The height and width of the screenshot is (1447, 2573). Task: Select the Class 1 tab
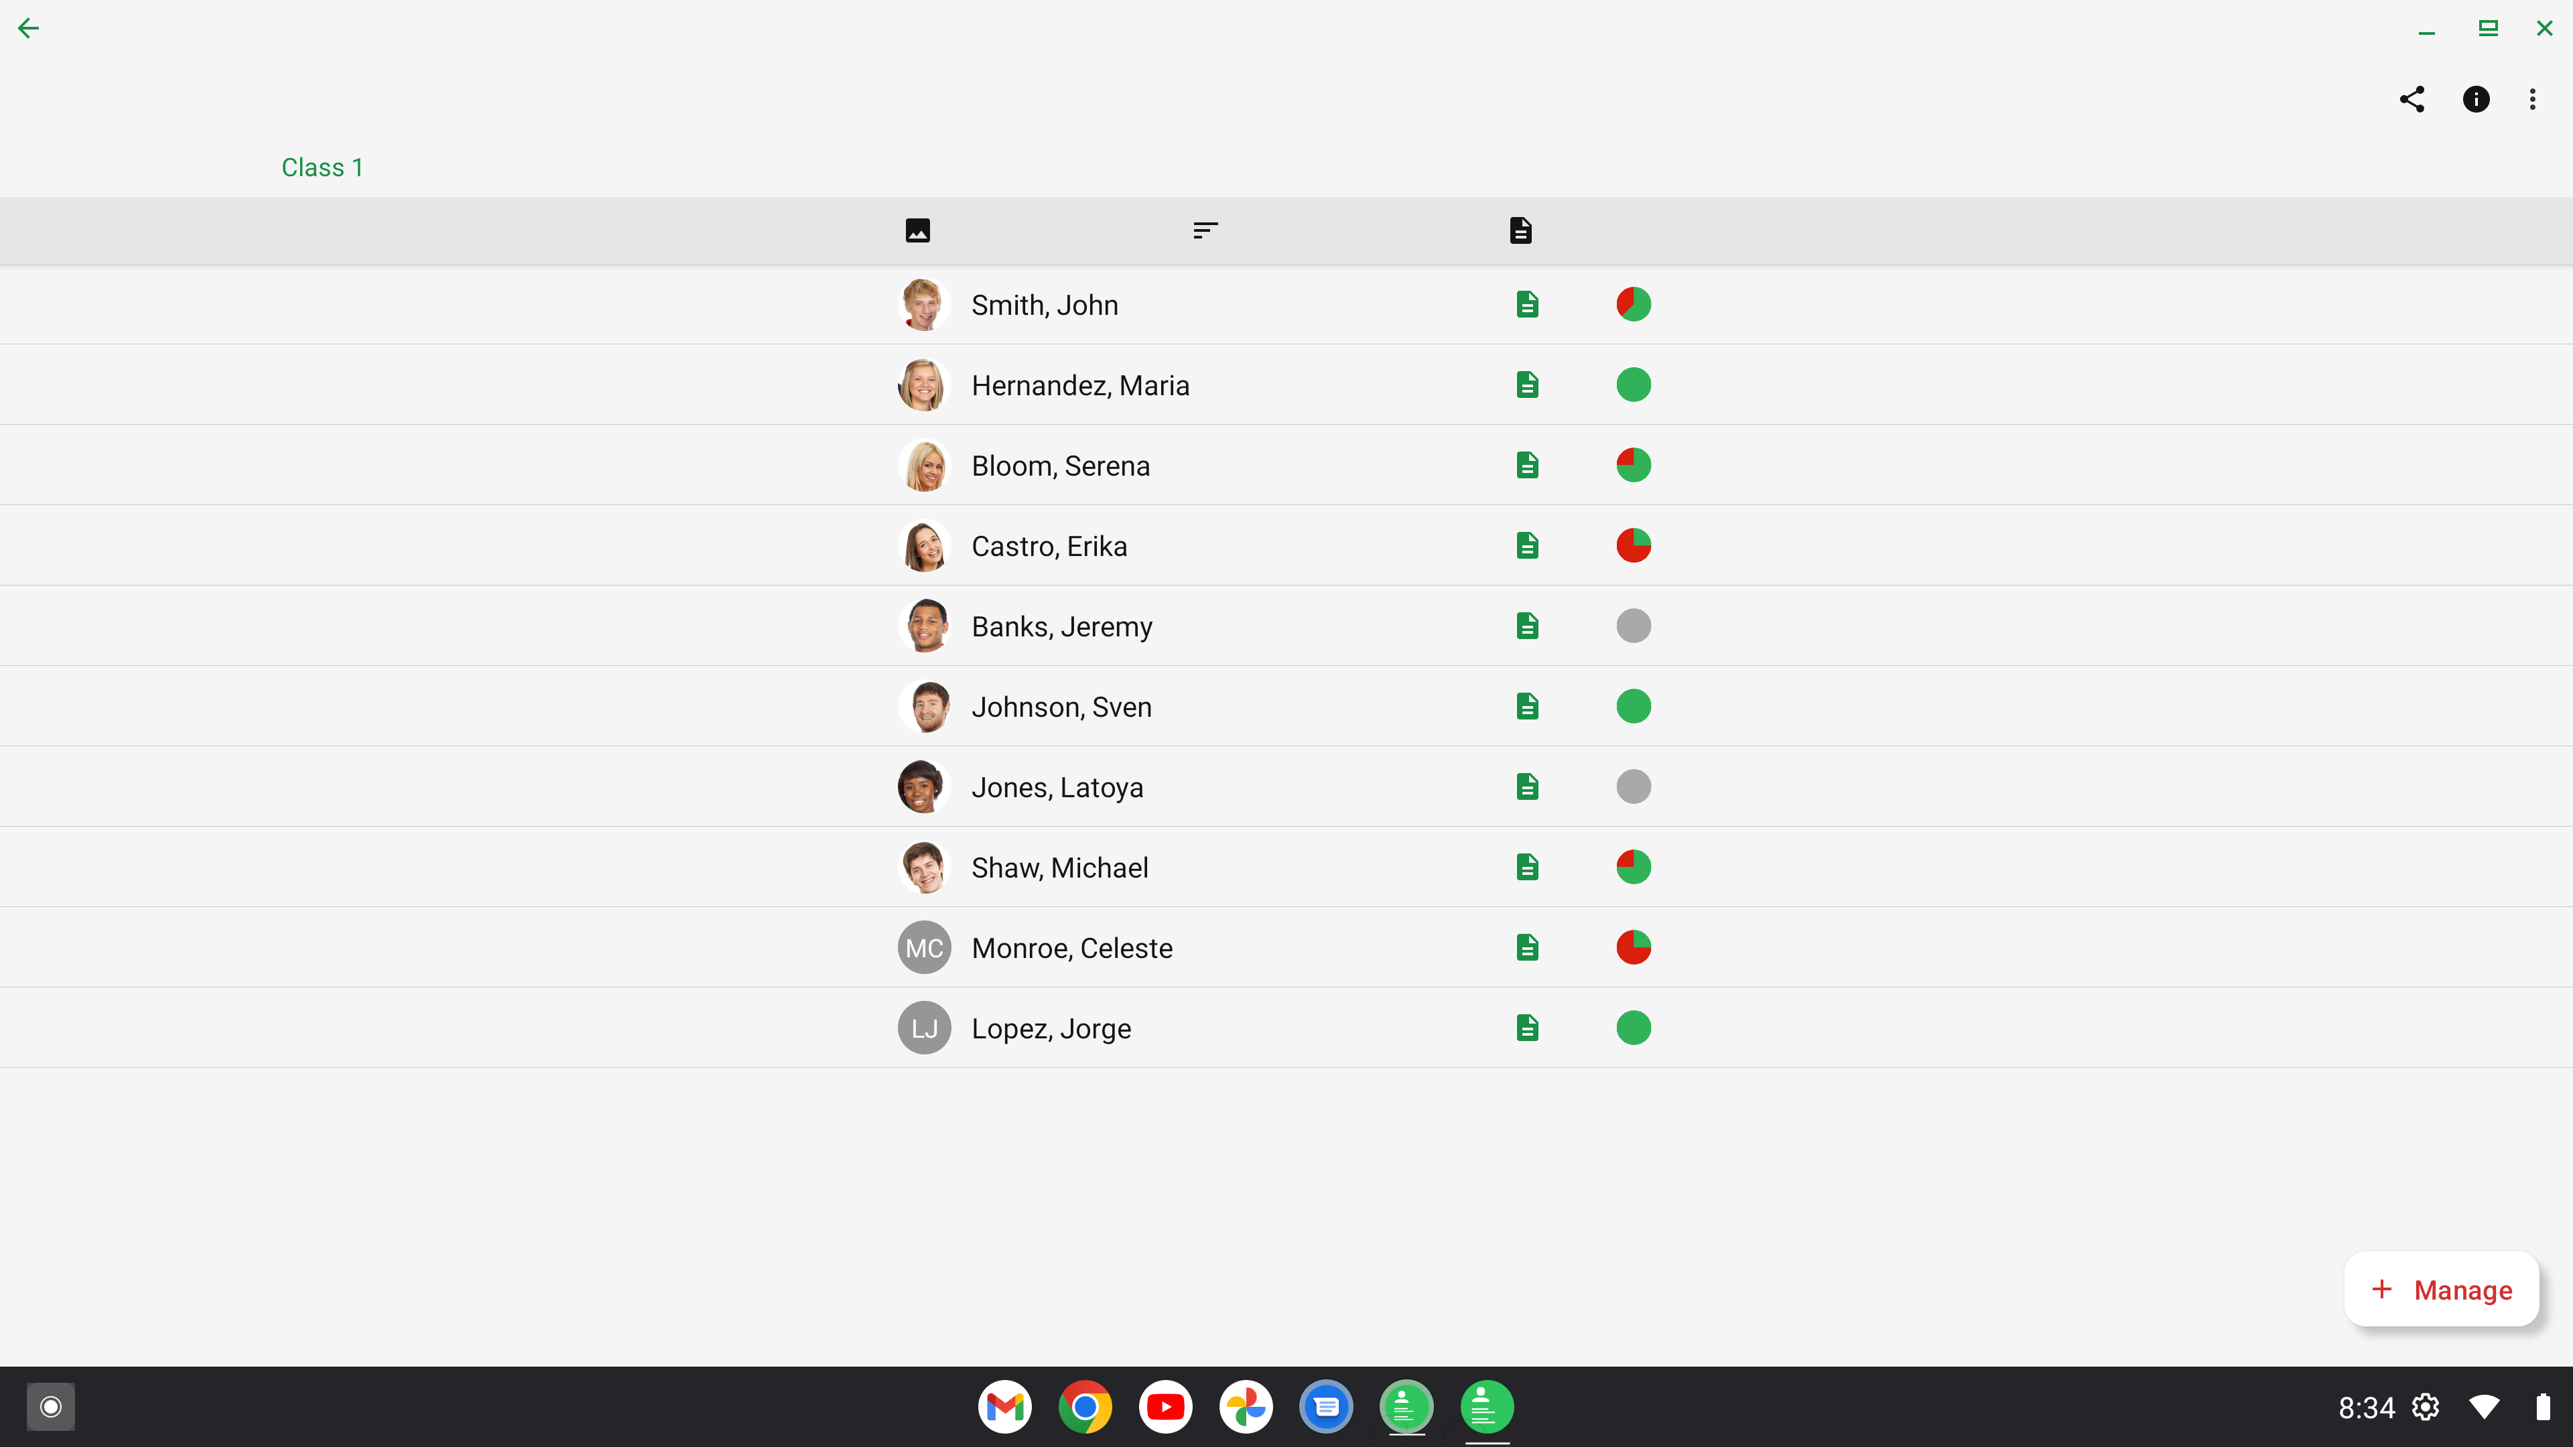click(x=322, y=167)
